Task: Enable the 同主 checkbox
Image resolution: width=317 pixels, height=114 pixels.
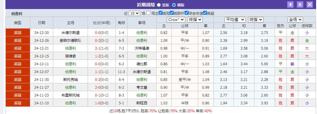Action: (x=148, y=13)
